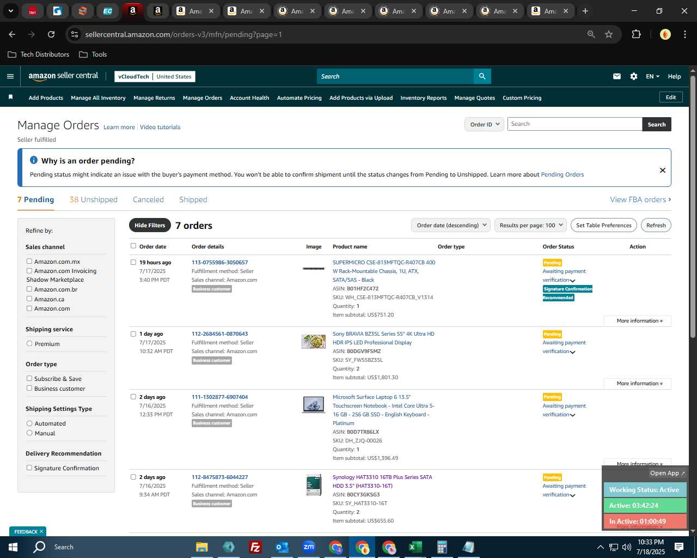The image size is (697, 558).
Task: Open the mail messages icon
Action: 616,76
